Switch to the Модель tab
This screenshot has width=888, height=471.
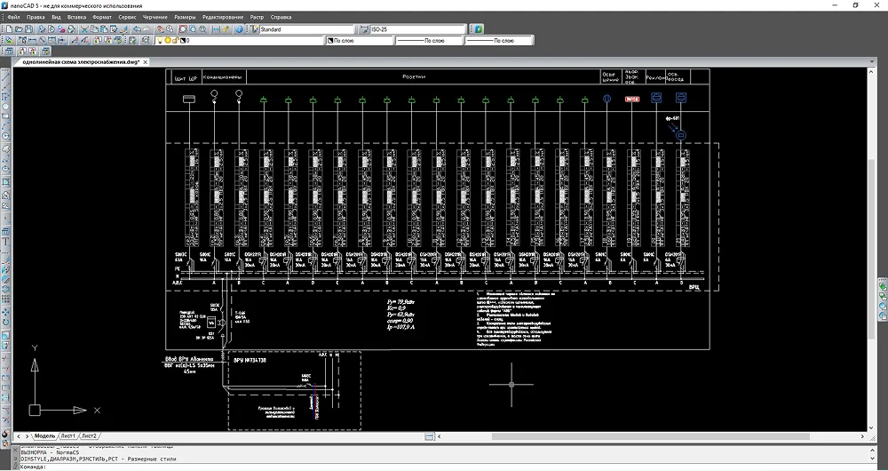click(x=44, y=436)
